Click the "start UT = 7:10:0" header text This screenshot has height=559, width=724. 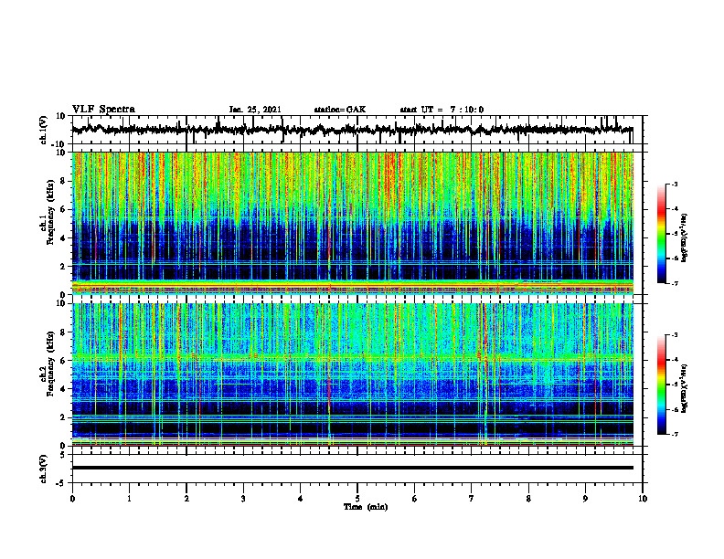click(x=442, y=110)
